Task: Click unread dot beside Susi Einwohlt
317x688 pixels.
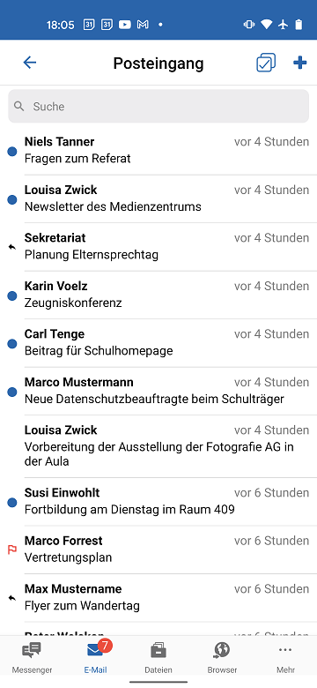Action: (x=12, y=503)
